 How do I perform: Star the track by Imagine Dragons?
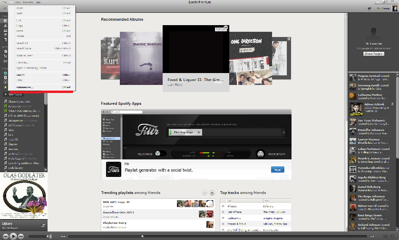[x=223, y=218]
